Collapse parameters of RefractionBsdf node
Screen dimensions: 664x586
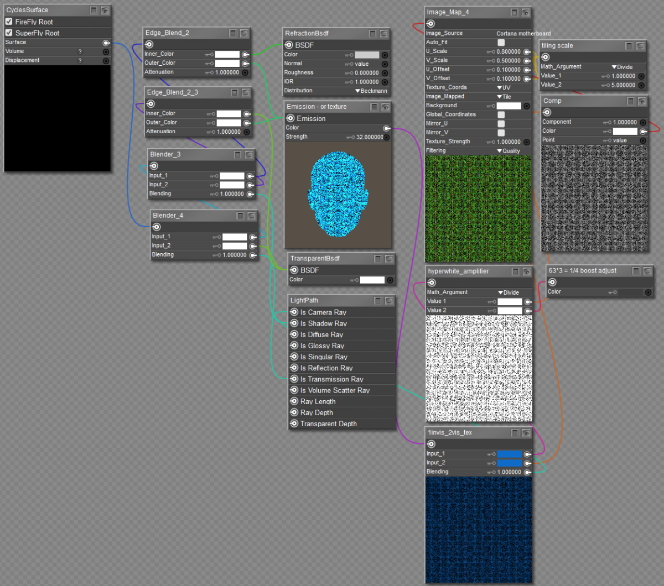click(x=373, y=34)
